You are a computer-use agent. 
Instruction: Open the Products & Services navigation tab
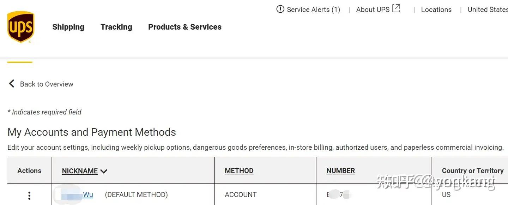tap(185, 27)
